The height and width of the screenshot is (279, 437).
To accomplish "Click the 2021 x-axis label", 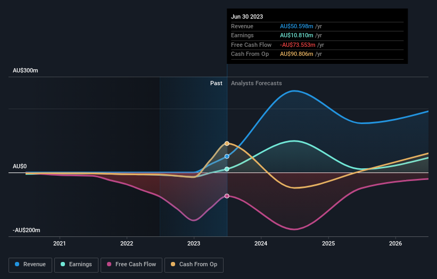I will coord(60,243).
